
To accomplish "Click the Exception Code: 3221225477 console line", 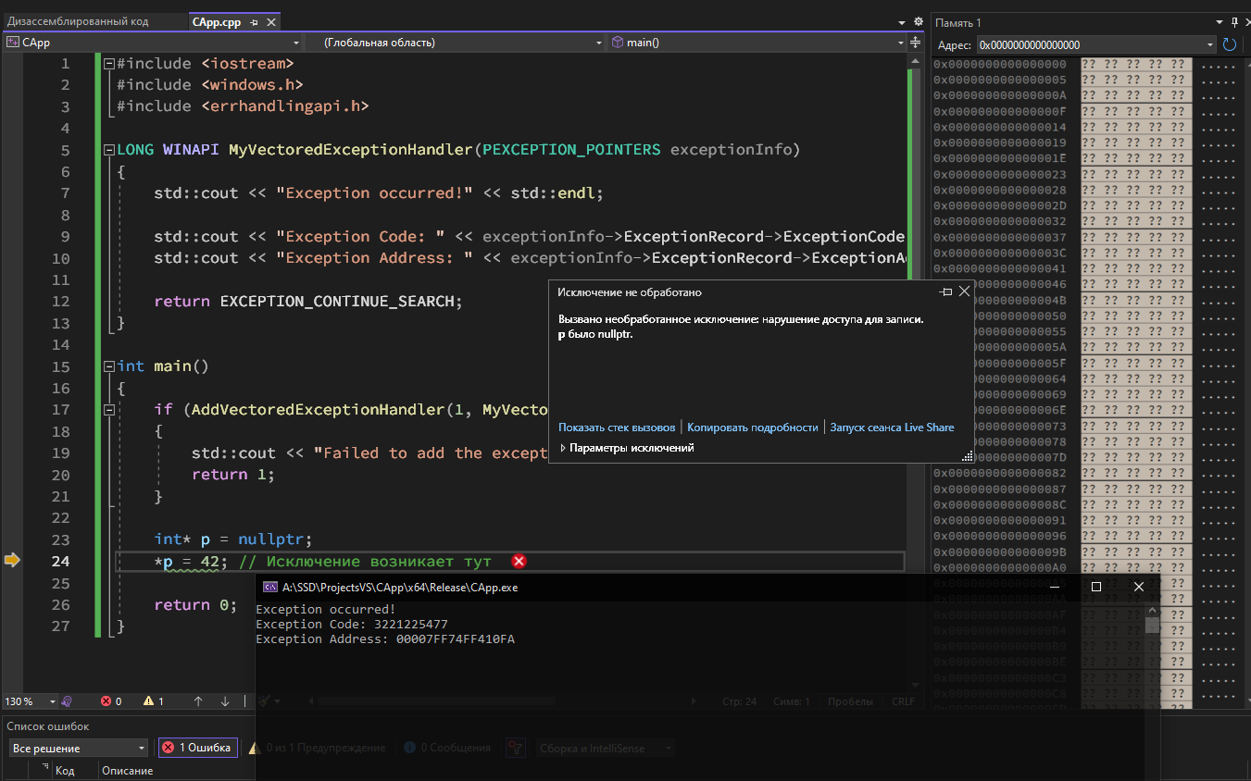I will click(x=352, y=625).
